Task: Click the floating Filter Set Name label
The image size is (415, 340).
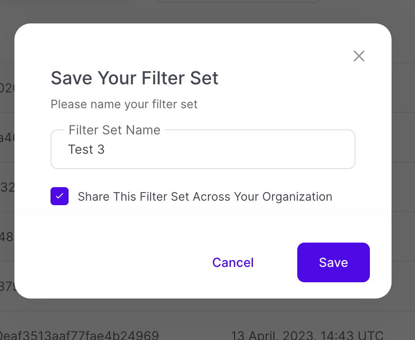Action: (x=114, y=130)
